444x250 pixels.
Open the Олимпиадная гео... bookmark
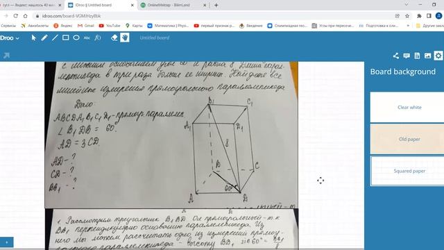pos(287,26)
